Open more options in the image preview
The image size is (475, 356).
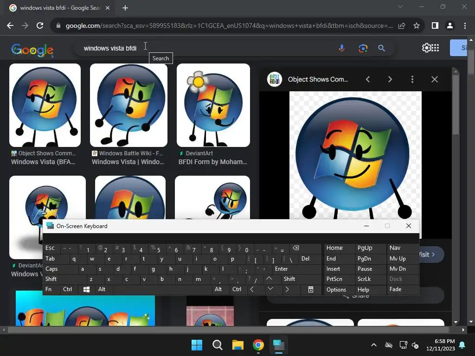point(412,79)
